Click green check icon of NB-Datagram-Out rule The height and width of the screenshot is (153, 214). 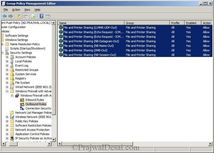point(61,41)
